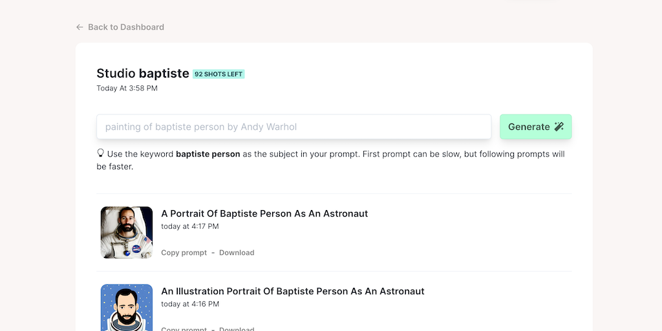Copy prompt of the illustration portrait
The height and width of the screenshot is (331, 662).
coord(184,328)
